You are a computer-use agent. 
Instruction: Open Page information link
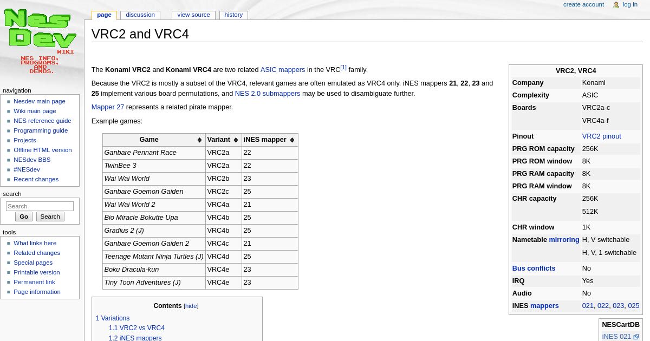point(37,292)
